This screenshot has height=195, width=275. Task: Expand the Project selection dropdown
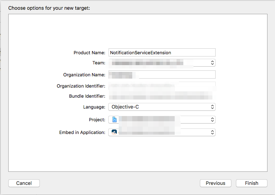[162, 120]
